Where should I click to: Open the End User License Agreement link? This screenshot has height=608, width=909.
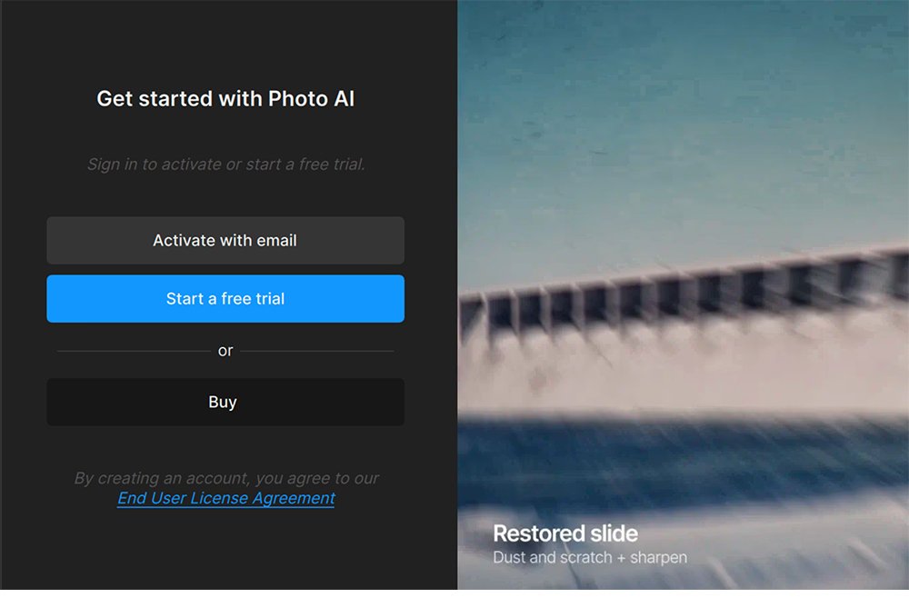(x=226, y=498)
